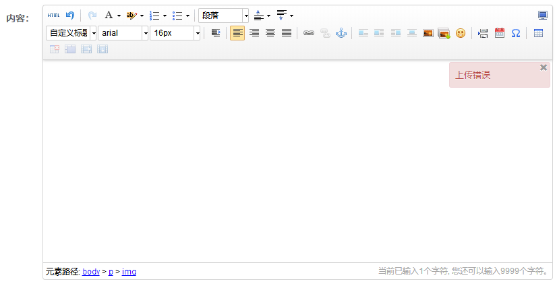The height and width of the screenshot is (286, 555).
Task: Open font color picker arrow
Action: 119,16
